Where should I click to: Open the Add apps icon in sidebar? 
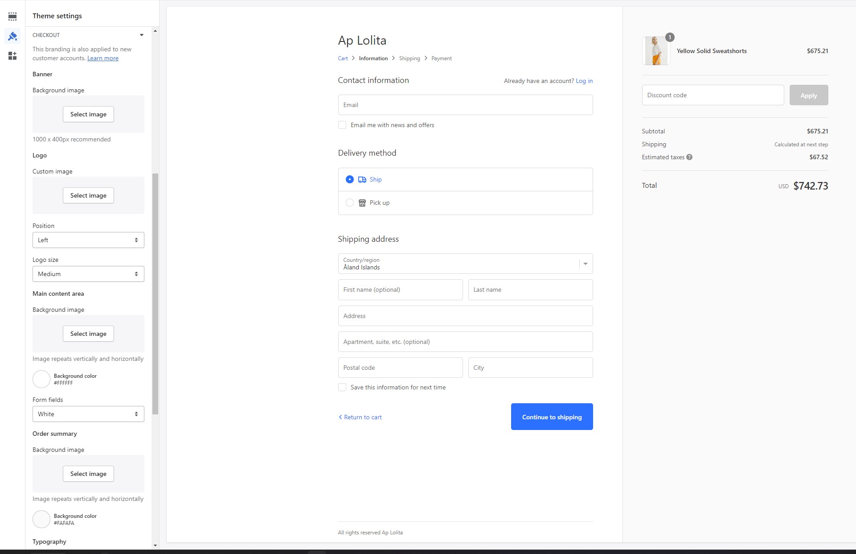(12, 56)
